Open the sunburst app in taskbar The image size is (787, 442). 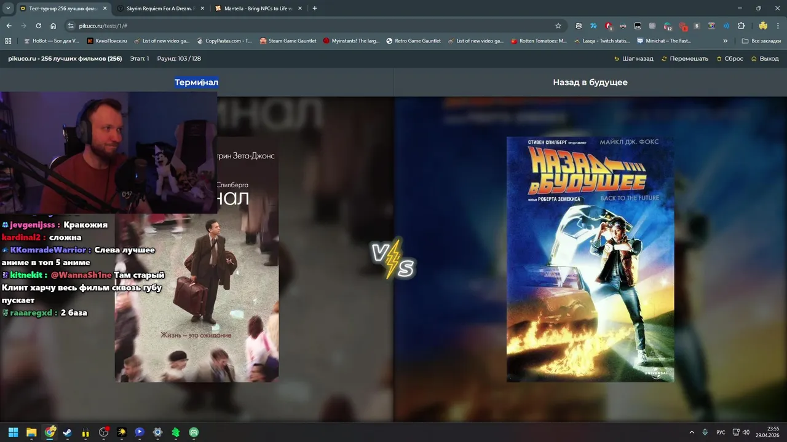(x=122, y=432)
